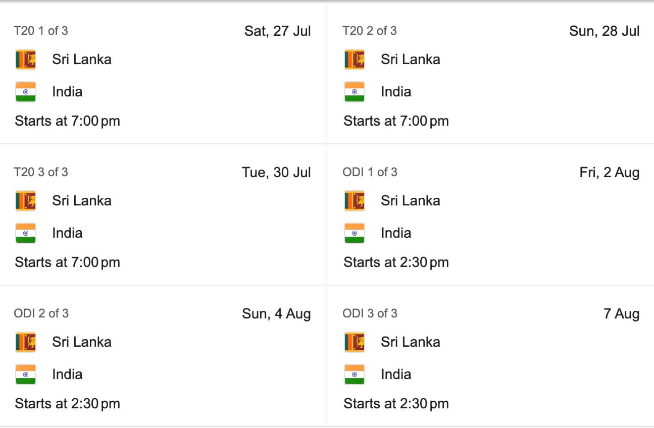The image size is (654, 428).
Task: Click Starts at 7:00 pm in T20 2 of 3
Action: point(396,121)
